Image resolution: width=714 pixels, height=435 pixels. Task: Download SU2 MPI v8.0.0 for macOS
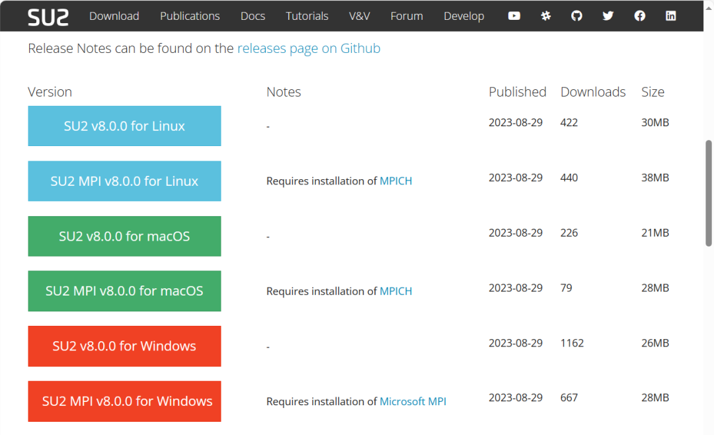[124, 291]
